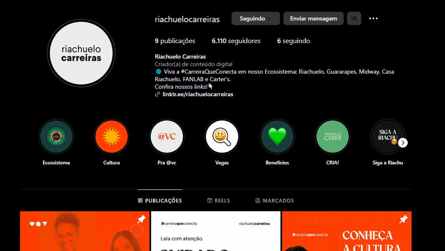Switch to the MARCADOS tab
The height and width of the screenshot is (251, 445).
[x=274, y=200]
